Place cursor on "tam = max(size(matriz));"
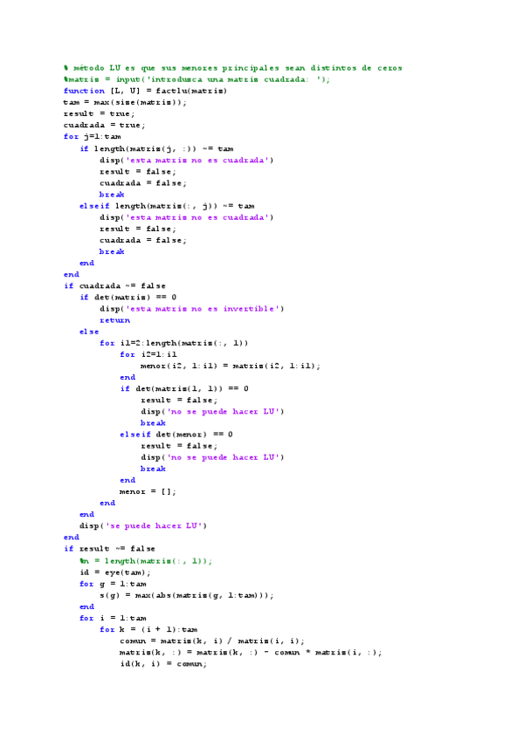This screenshot has width=524, height=740. pyautogui.click(x=125, y=102)
